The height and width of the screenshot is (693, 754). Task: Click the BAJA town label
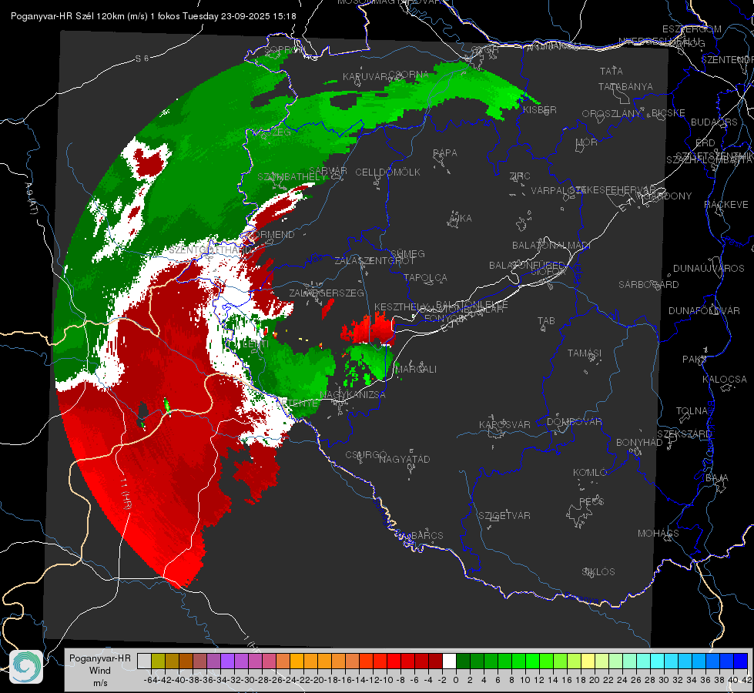[x=717, y=478]
